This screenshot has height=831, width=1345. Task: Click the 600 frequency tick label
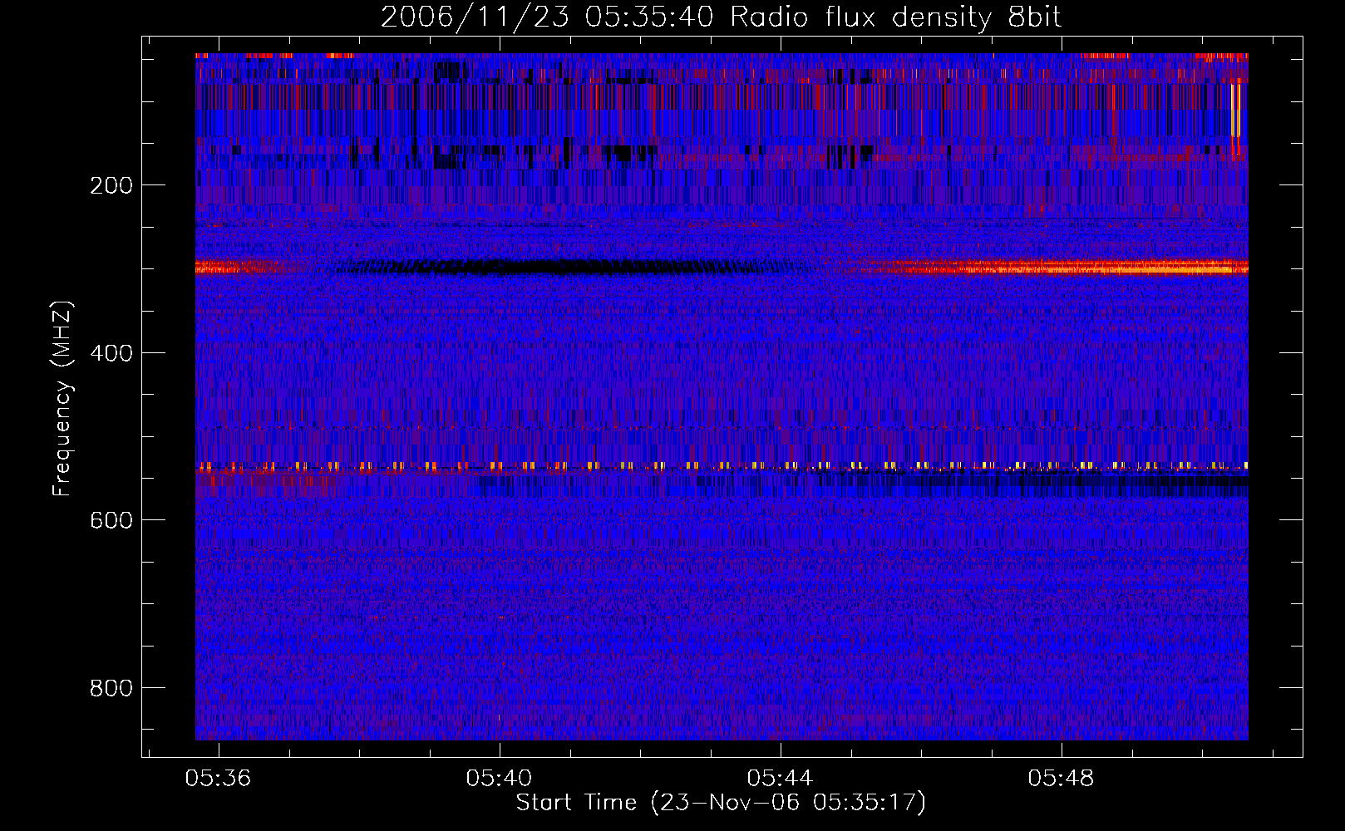coord(111,520)
